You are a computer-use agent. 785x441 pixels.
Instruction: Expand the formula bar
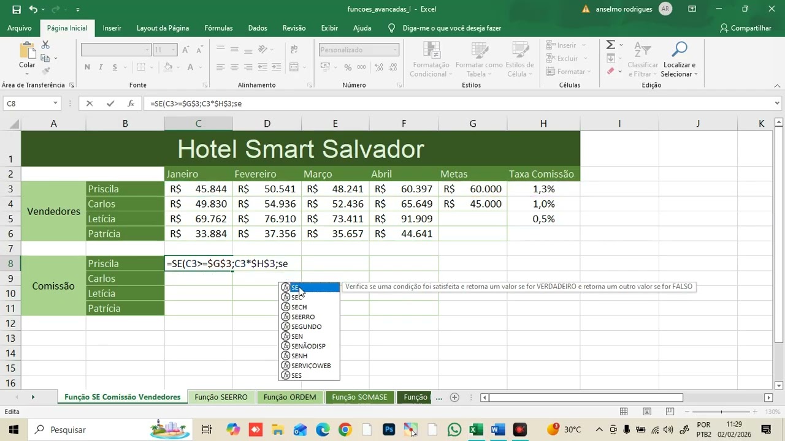pos(777,104)
